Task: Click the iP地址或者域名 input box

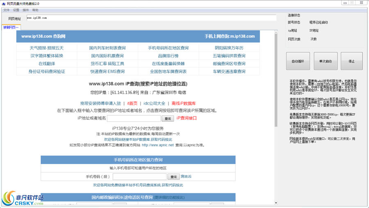Action: (x=134, y=119)
